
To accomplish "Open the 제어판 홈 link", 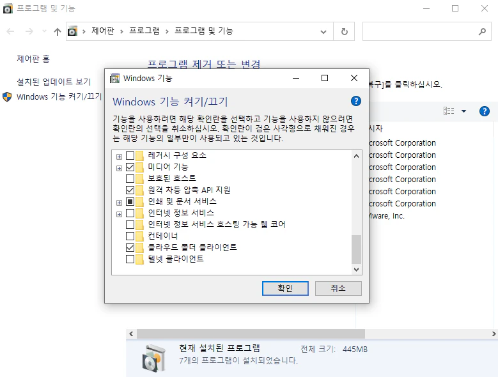I will tap(33, 59).
